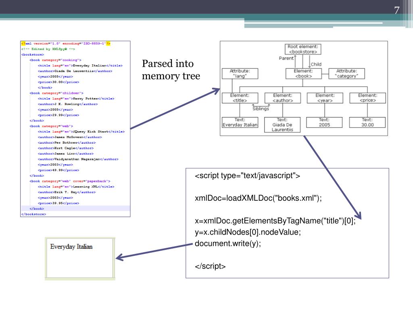Select the Vaidyanathan Nagarajan author line

[78, 159]
